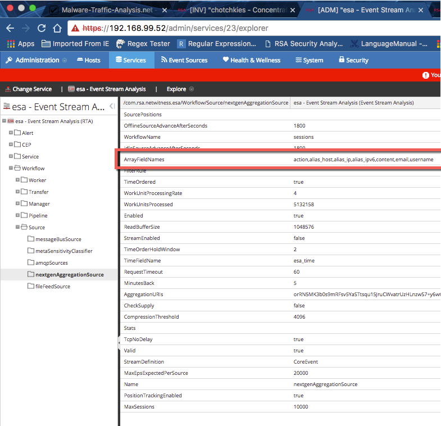The image size is (441, 426).
Task: Switch to the Event Sources tab
Action: tap(184, 60)
